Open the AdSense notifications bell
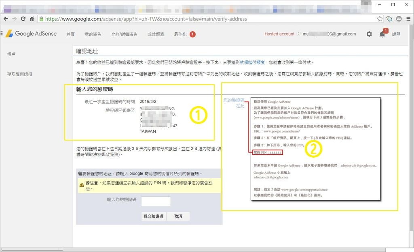The height and width of the screenshot is (252, 414). pos(382,34)
